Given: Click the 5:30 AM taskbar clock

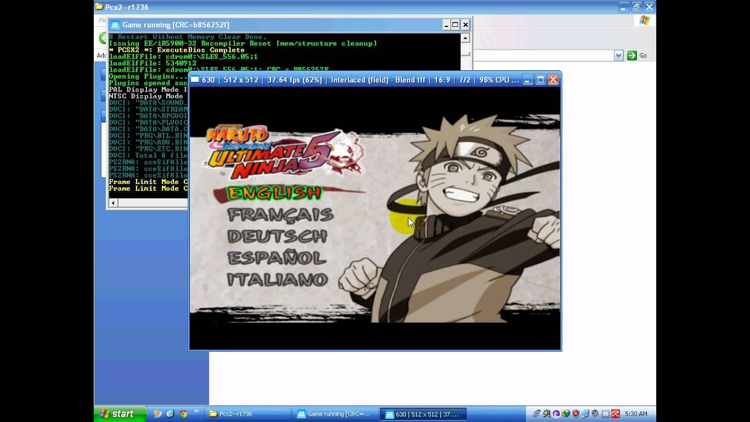Looking at the screenshot, I should pyautogui.click(x=636, y=414).
